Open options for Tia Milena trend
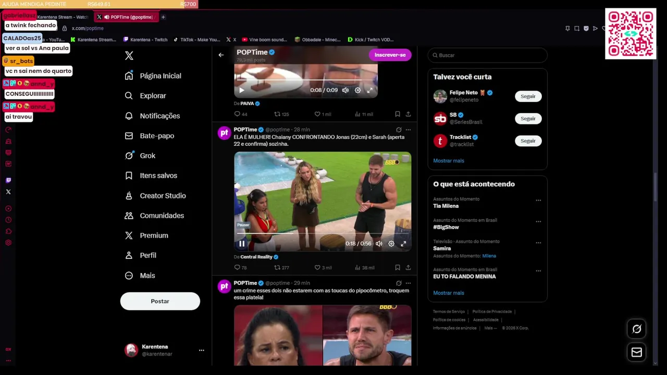 pyautogui.click(x=538, y=200)
